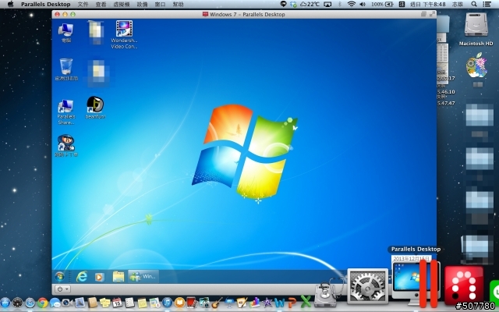Open the 幫助 menu
Screen dimensions: 499x312
[x=179, y=4]
